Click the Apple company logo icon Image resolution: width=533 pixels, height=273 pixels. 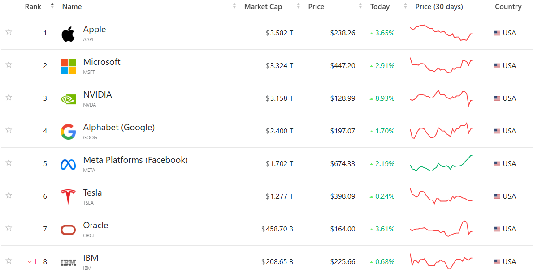68,34
